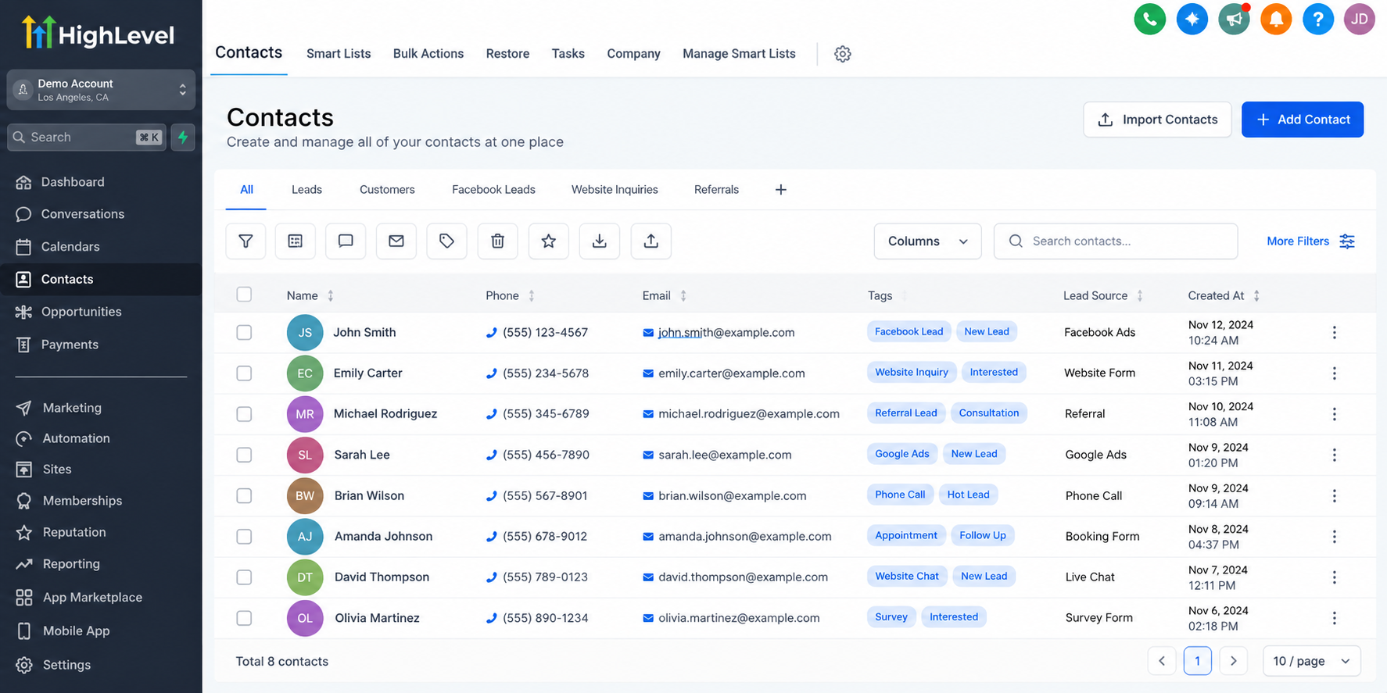
Task: Open row actions menu for Brian Wilson
Action: [x=1334, y=495]
